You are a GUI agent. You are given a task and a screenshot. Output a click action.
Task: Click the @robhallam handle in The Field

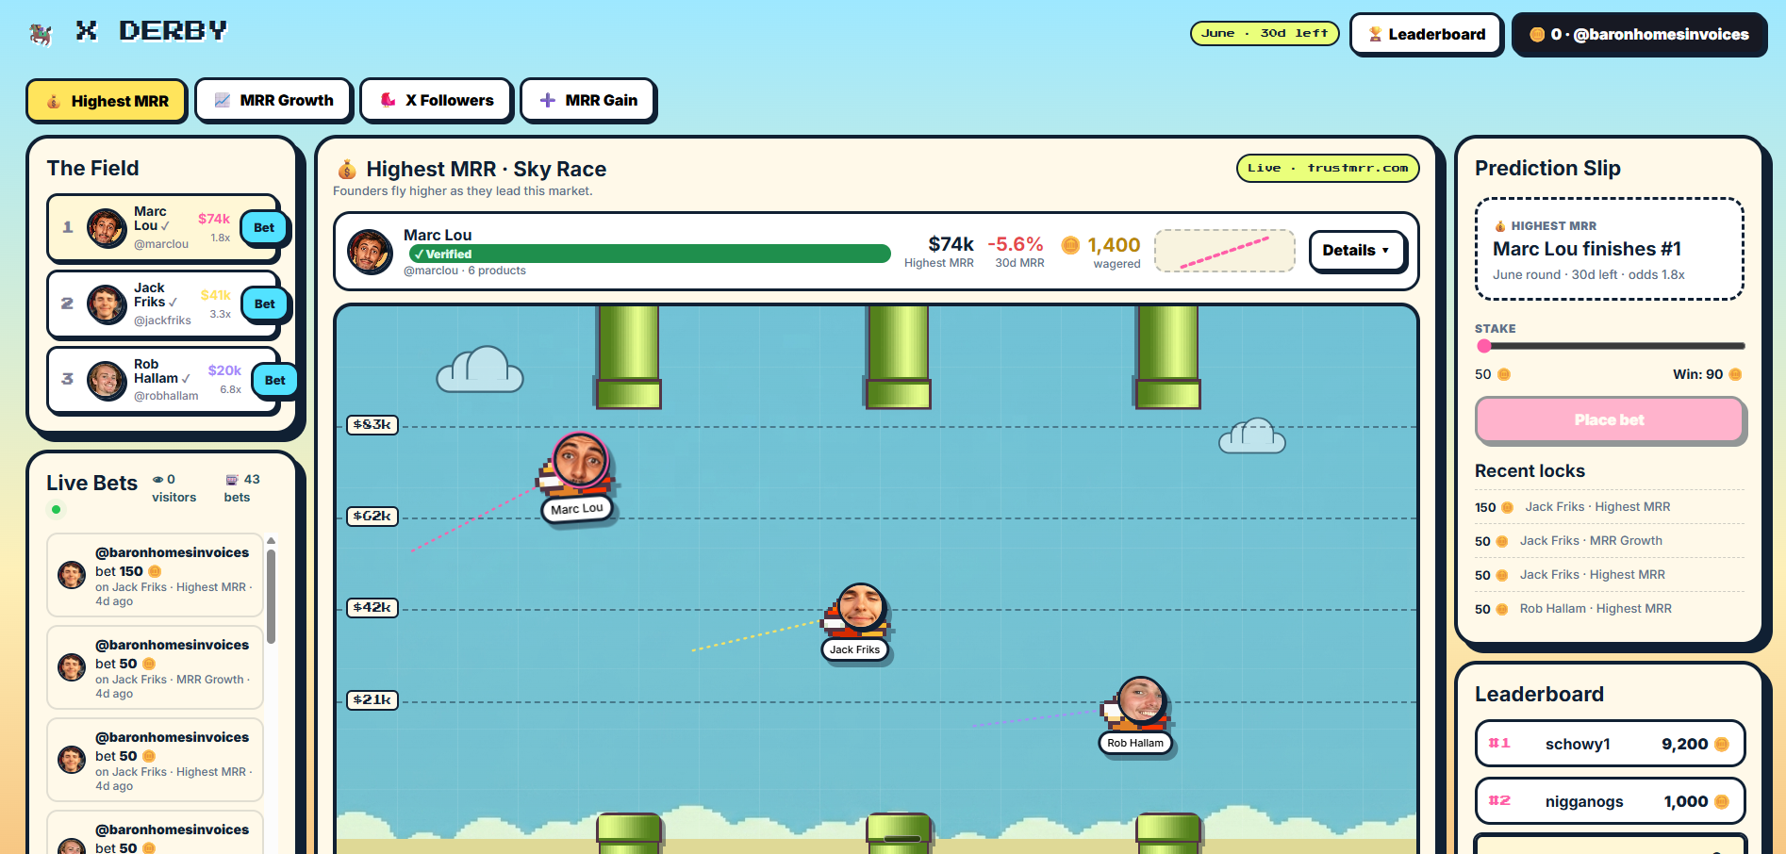coord(166,396)
